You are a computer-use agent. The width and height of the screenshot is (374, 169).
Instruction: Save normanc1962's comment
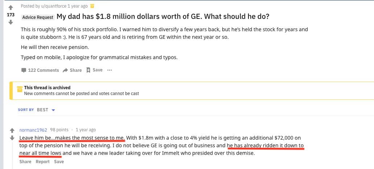pos(59,162)
